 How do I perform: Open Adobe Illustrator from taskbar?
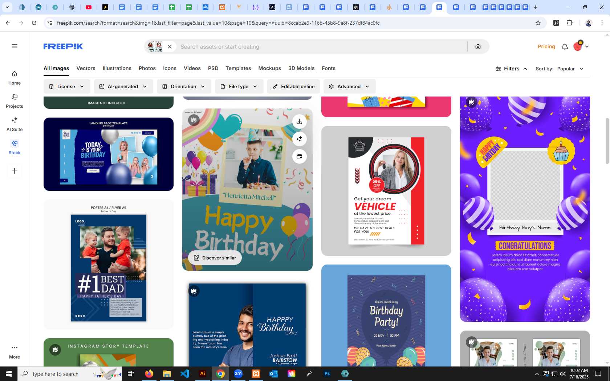(x=203, y=374)
